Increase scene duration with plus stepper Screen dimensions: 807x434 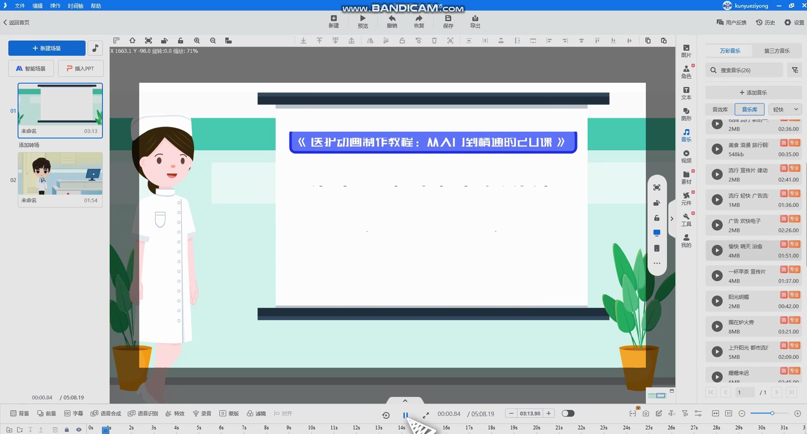click(549, 414)
